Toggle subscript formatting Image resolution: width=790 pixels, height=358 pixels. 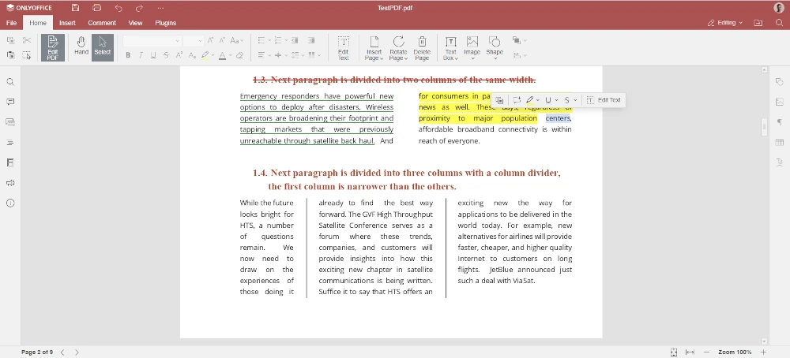tap(191, 55)
